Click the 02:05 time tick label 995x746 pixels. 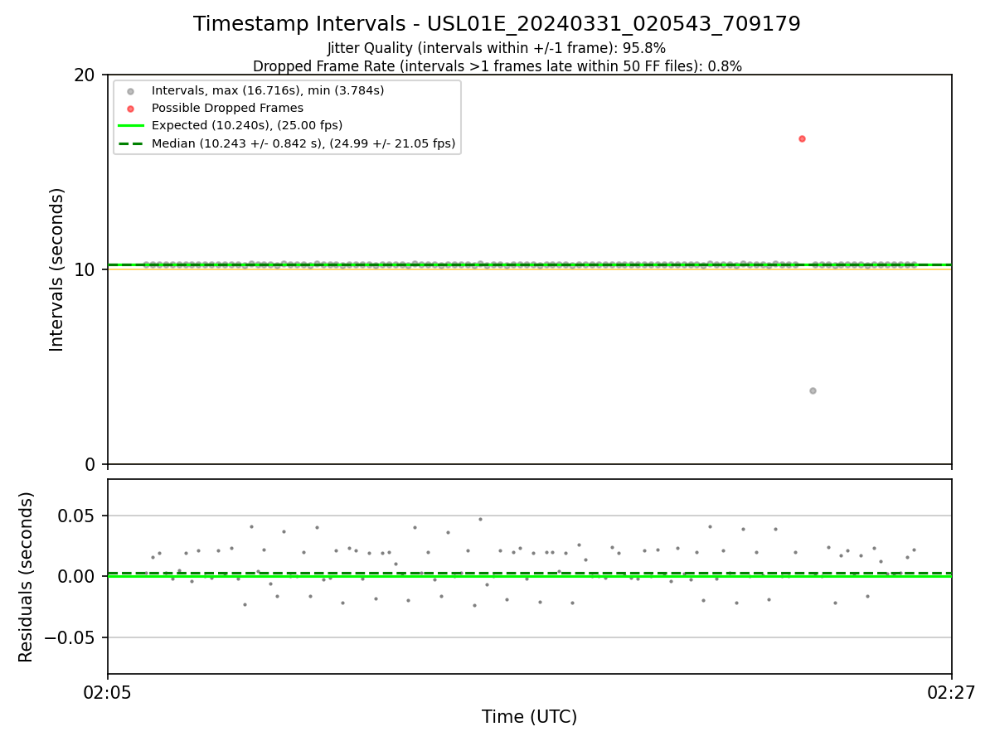click(x=108, y=693)
